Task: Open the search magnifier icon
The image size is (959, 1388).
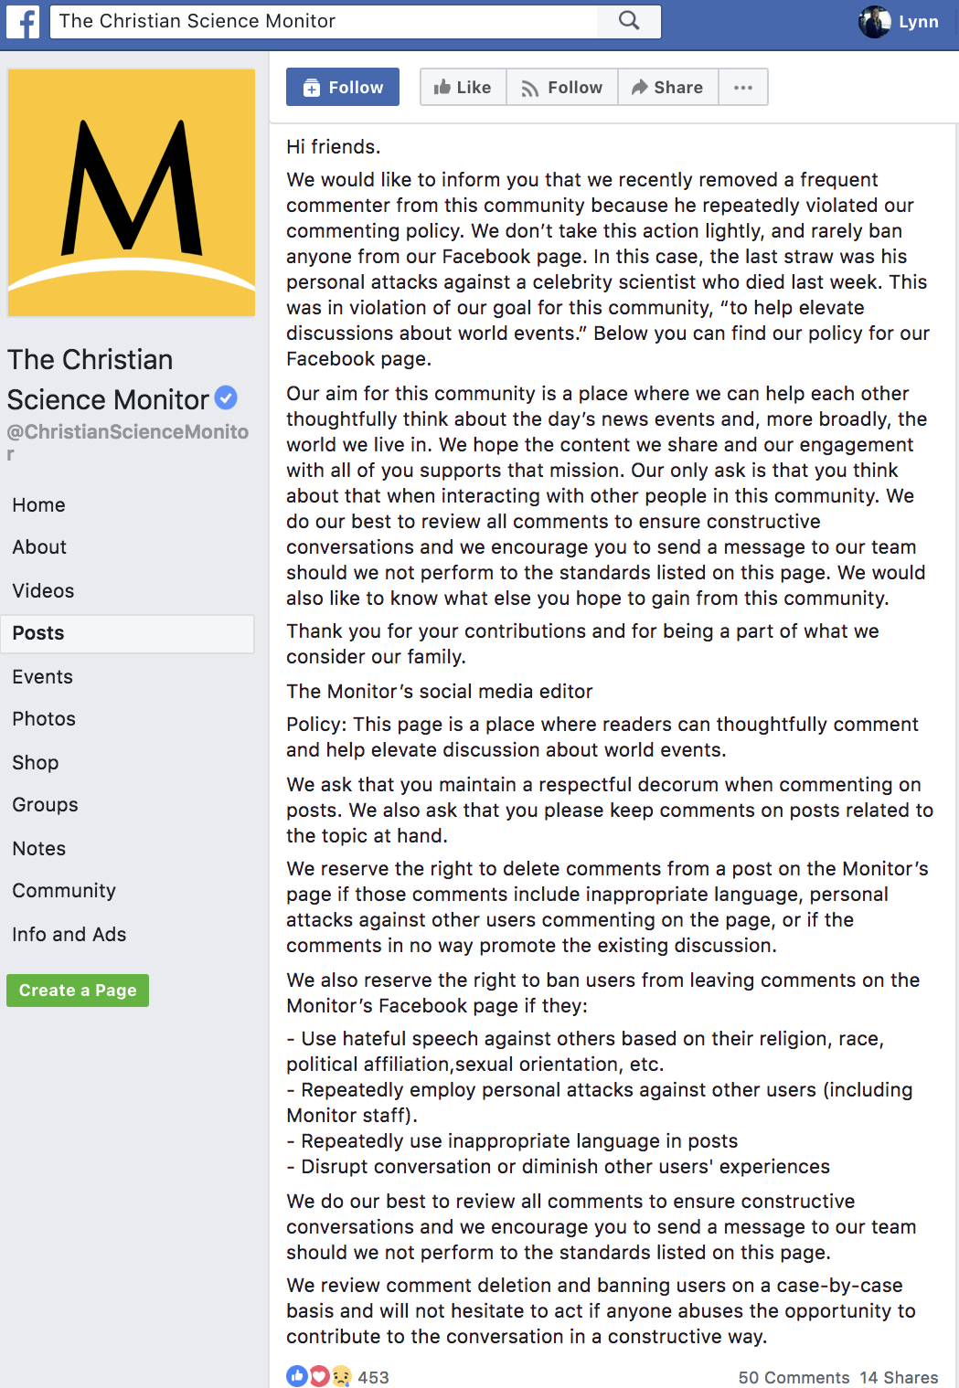Action: [x=627, y=21]
